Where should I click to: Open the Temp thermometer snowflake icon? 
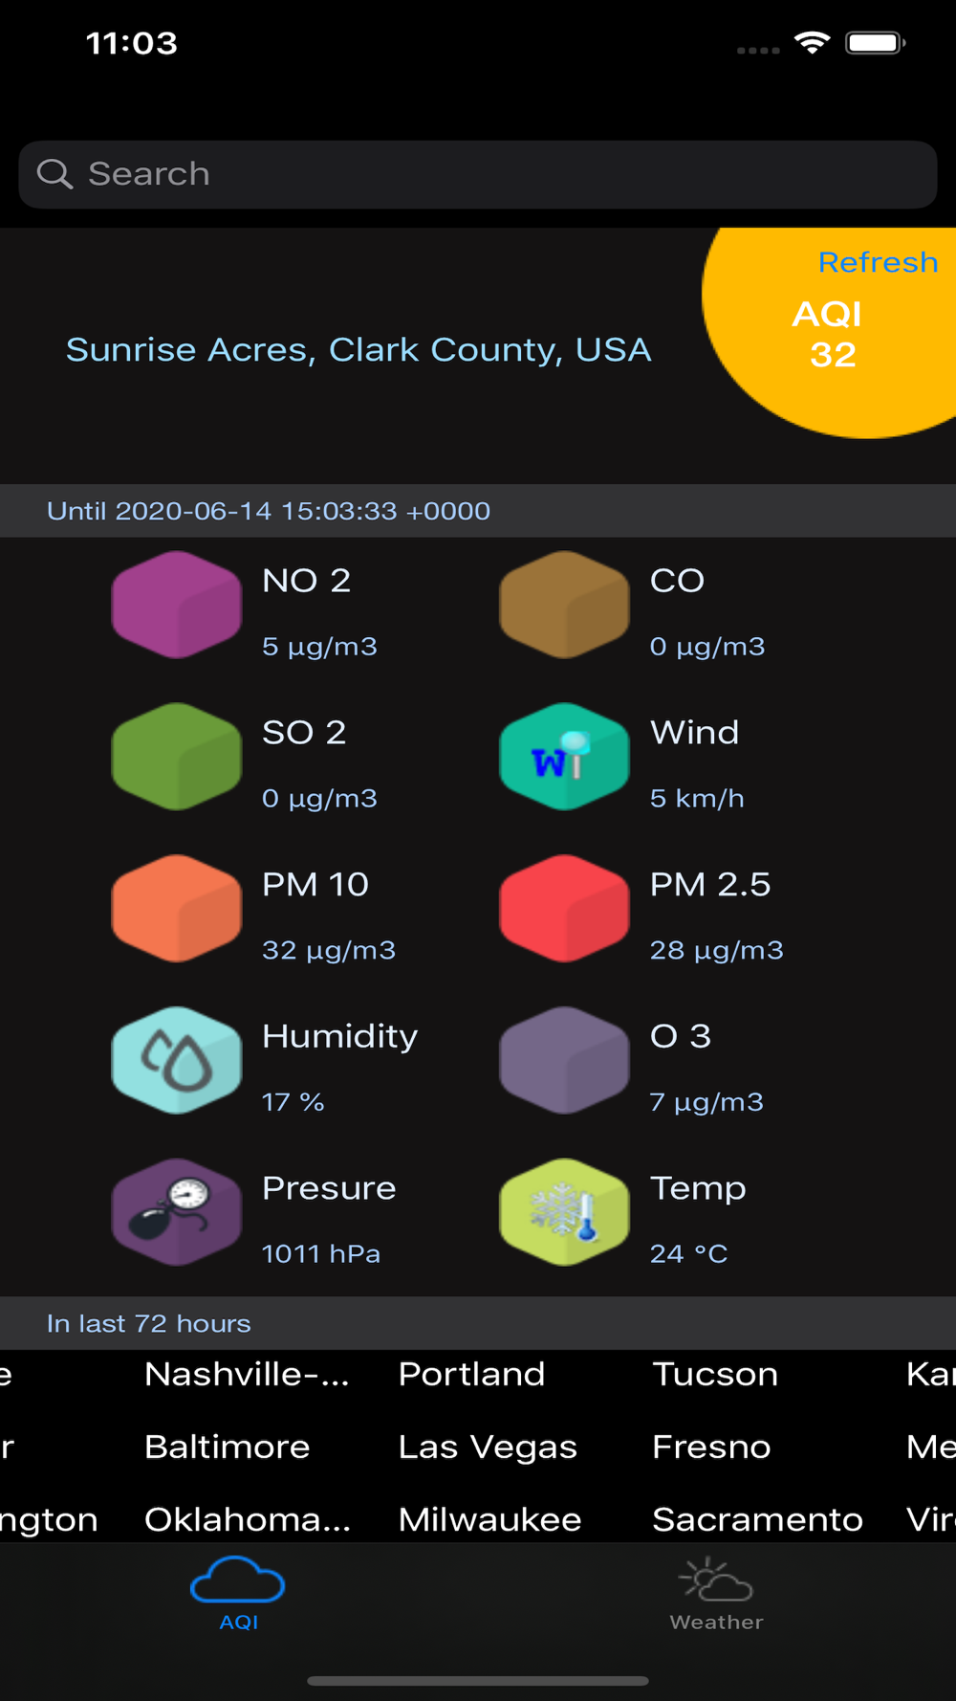564,1212
